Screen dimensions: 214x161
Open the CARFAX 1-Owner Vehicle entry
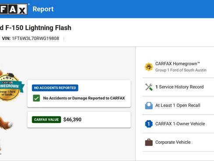178,124
